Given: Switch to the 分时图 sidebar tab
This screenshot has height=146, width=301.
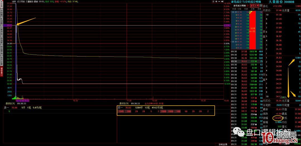Looking at the screenshot, I should 2,13.
